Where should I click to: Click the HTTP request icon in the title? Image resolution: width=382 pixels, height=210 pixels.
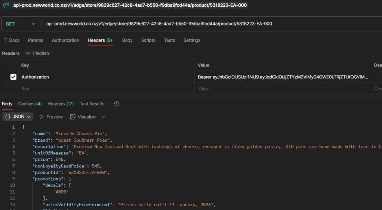tap(6, 5)
